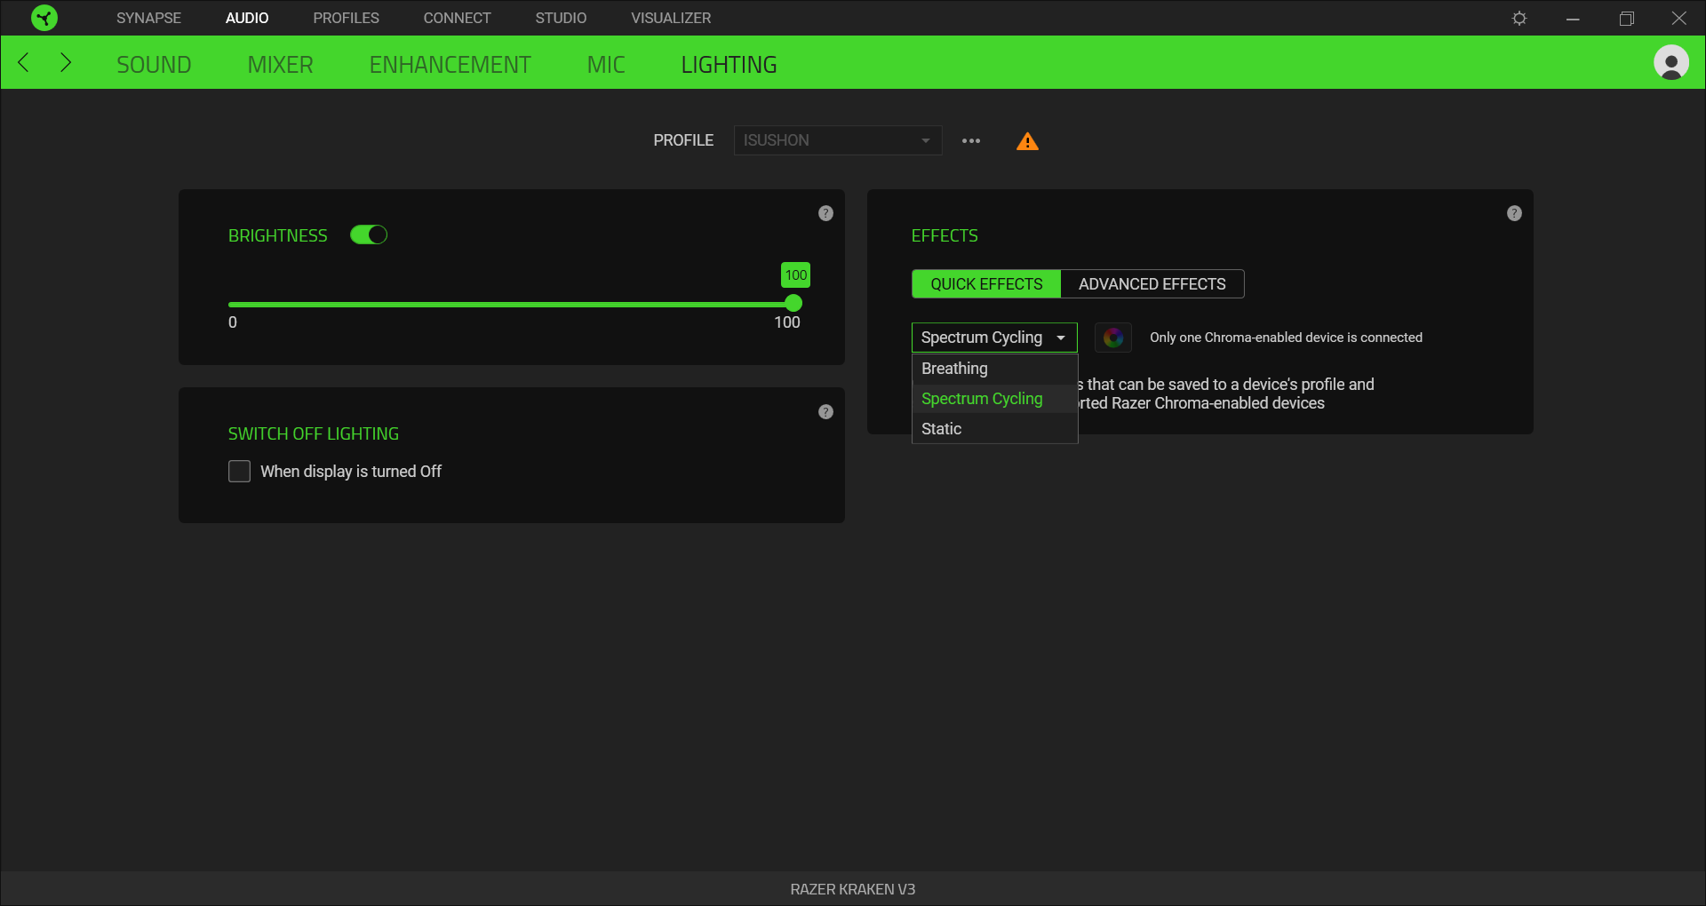Viewport: 1706px width, 906px height.
Task: Go back with the left arrow
Action: (24, 62)
